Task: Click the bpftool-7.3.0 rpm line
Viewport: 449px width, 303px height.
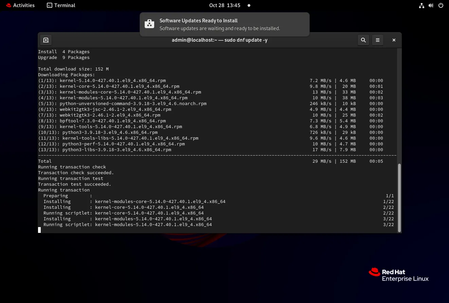Action: 211,121
